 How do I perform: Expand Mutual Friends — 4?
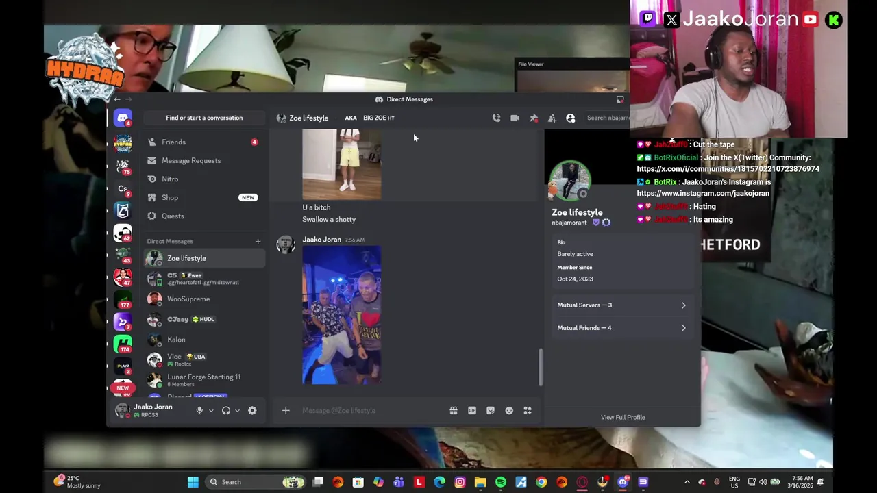pyautogui.click(x=622, y=327)
